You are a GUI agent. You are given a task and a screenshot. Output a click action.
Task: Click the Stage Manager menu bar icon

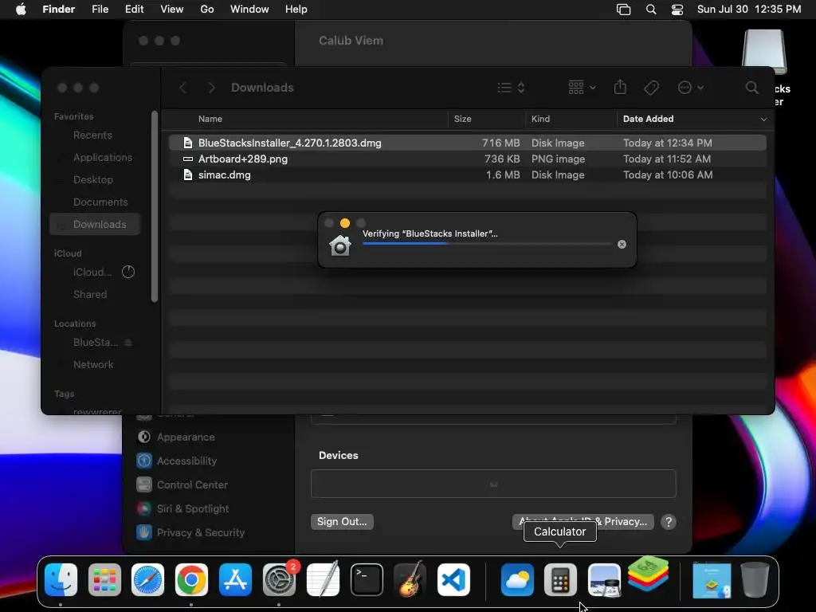(623, 10)
